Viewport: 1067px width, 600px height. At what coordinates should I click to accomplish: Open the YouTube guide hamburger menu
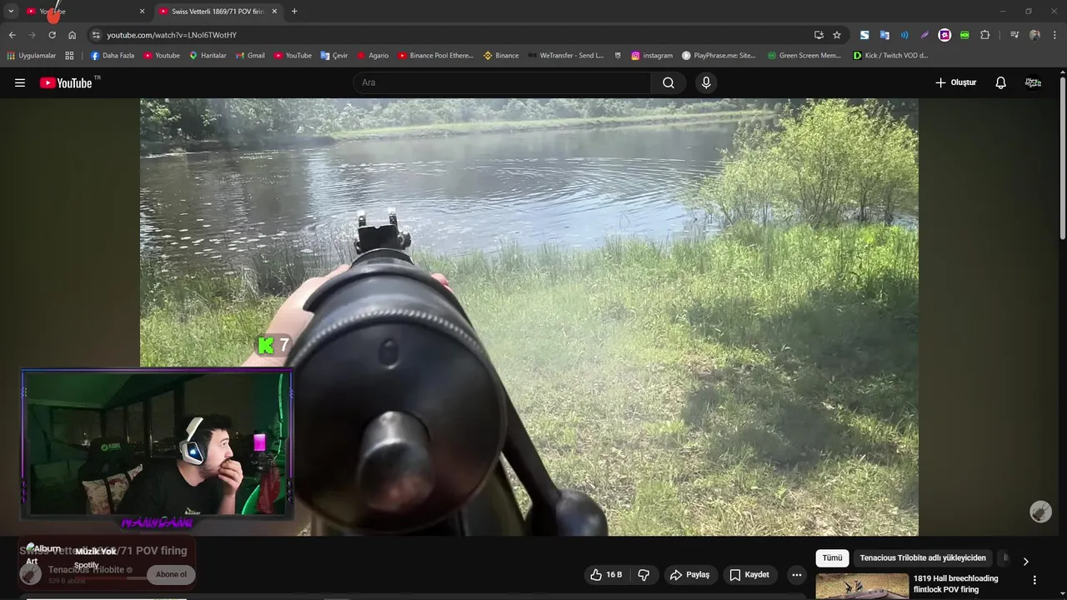(x=20, y=82)
